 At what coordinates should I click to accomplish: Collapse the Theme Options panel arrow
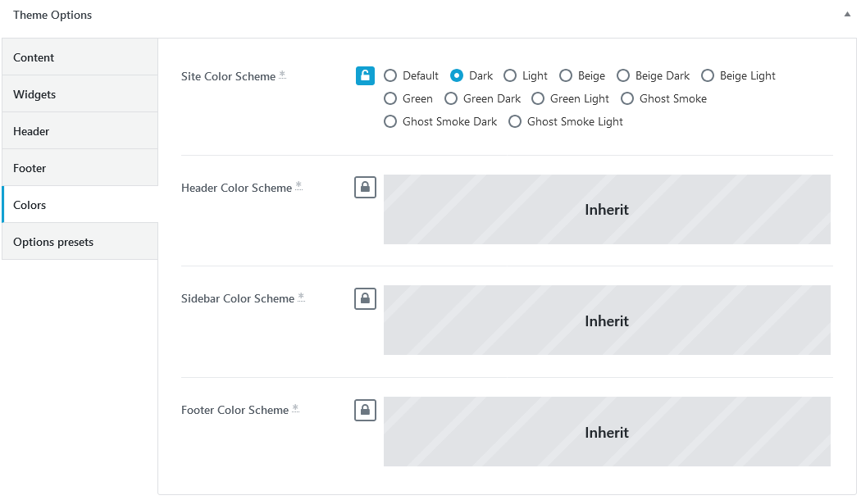pyautogui.click(x=847, y=15)
